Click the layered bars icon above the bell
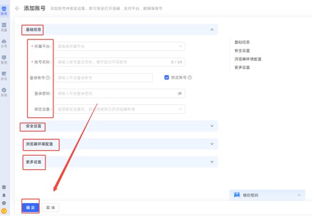 pos(4,187)
